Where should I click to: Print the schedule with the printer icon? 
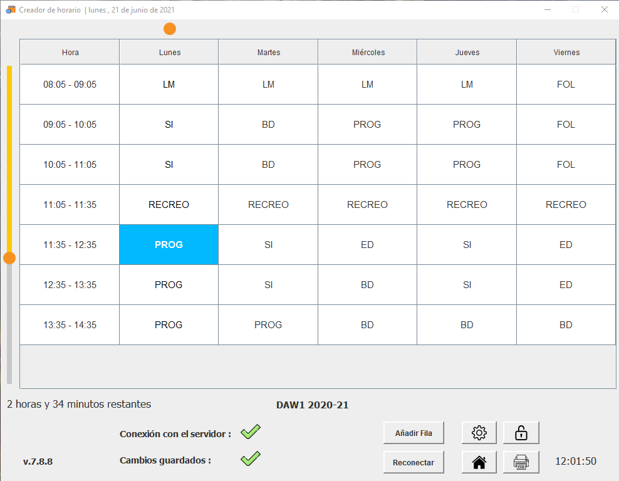pyautogui.click(x=521, y=462)
